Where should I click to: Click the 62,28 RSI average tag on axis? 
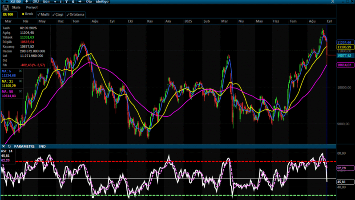click(x=345, y=168)
